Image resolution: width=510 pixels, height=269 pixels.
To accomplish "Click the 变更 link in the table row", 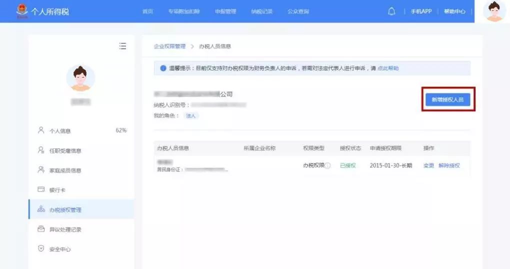I will 428,165.
